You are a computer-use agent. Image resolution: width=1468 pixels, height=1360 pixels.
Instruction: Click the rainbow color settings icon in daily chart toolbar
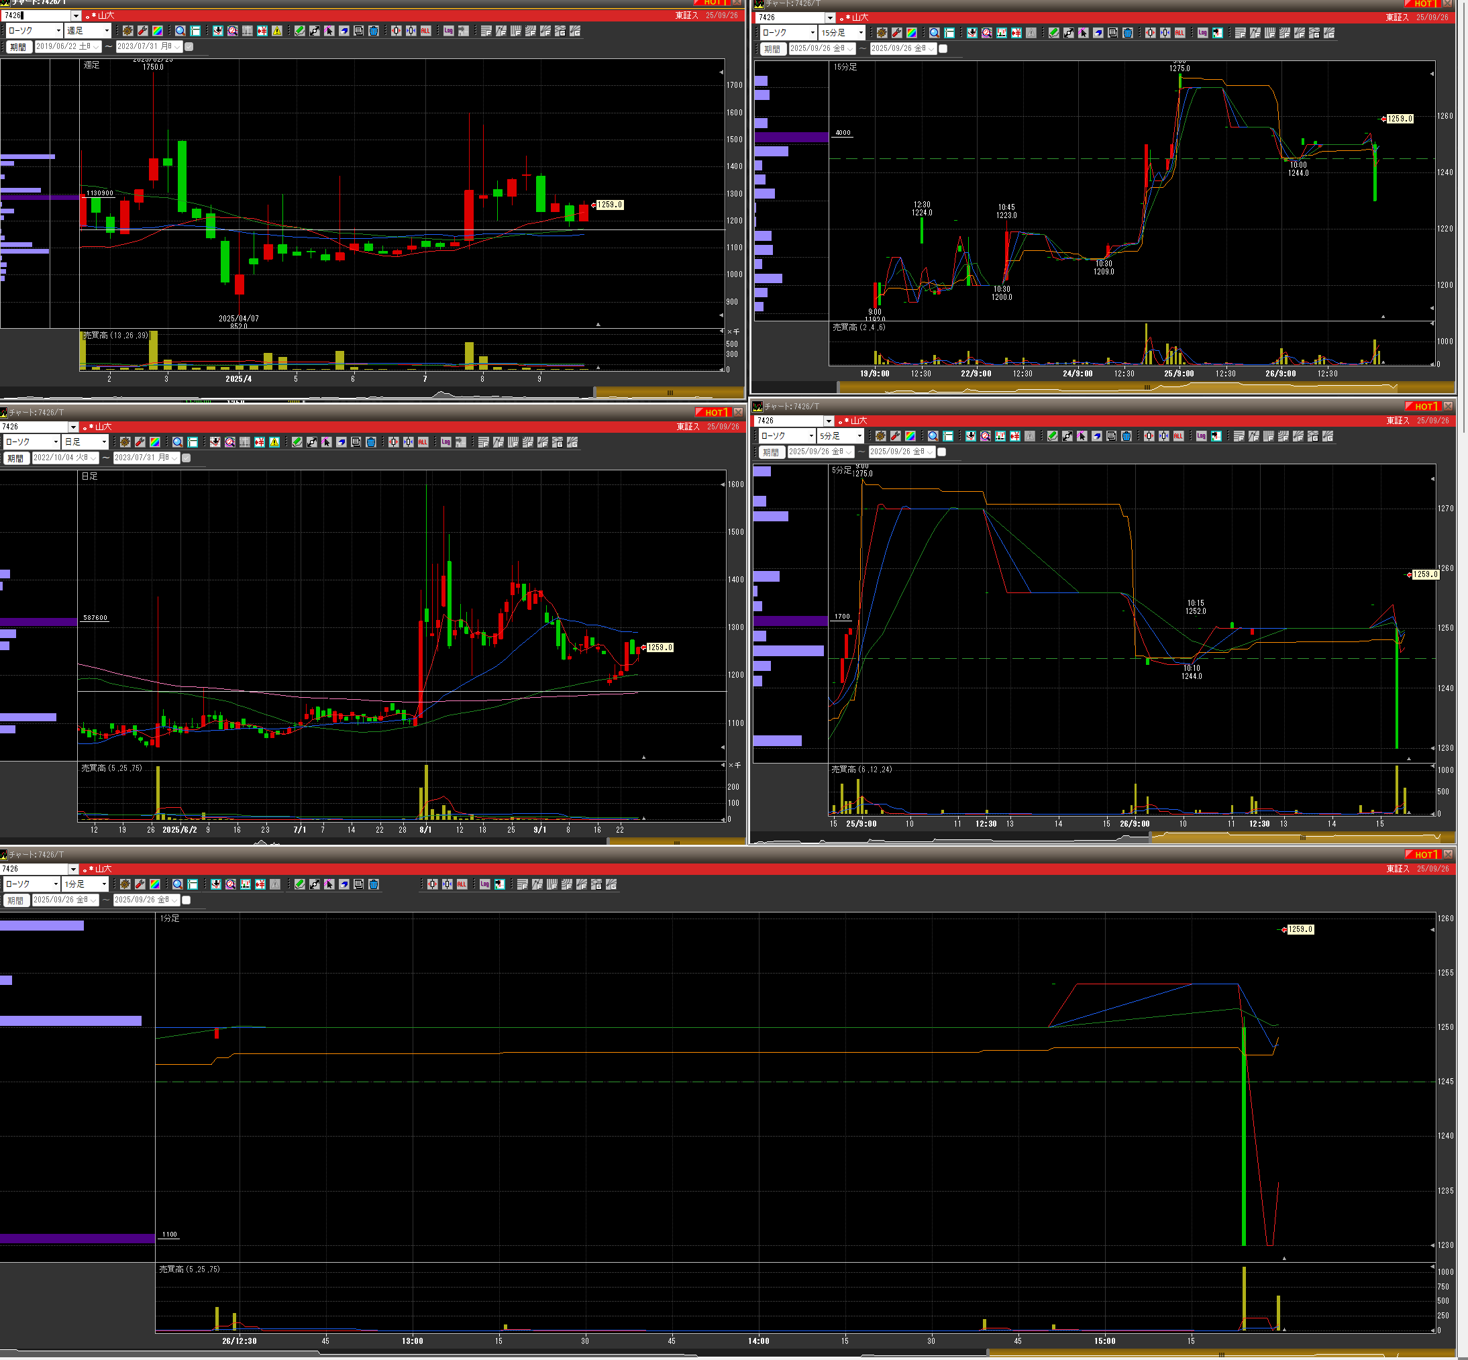coord(154,442)
